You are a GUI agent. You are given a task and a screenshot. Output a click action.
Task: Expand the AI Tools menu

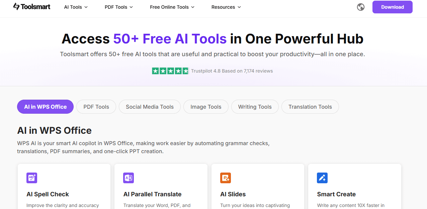(76, 7)
